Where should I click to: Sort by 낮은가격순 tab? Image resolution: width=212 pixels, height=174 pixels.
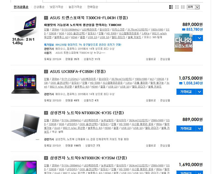pos(57,7)
